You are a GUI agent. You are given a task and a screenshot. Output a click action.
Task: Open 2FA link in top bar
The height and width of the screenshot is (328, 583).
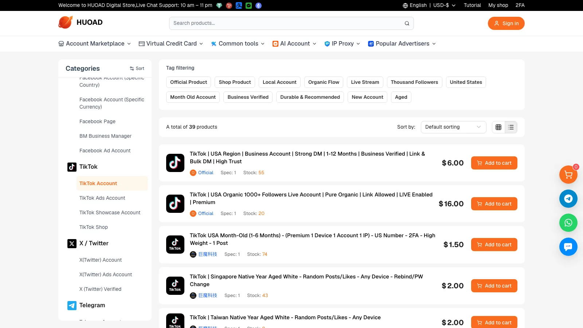click(x=520, y=5)
